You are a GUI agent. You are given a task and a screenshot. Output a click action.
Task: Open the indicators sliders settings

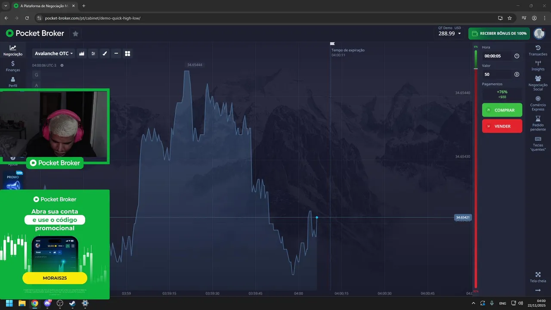(x=93, y=53)
